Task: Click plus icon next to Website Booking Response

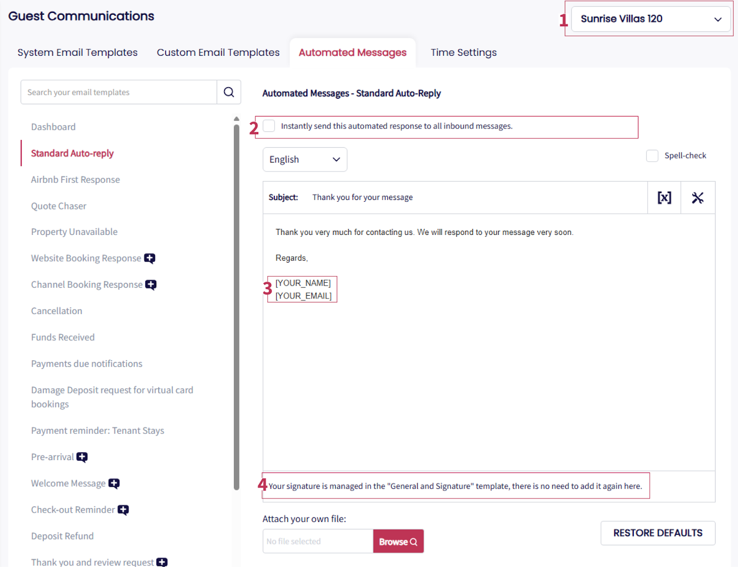Action: click(x=149, y=258)
